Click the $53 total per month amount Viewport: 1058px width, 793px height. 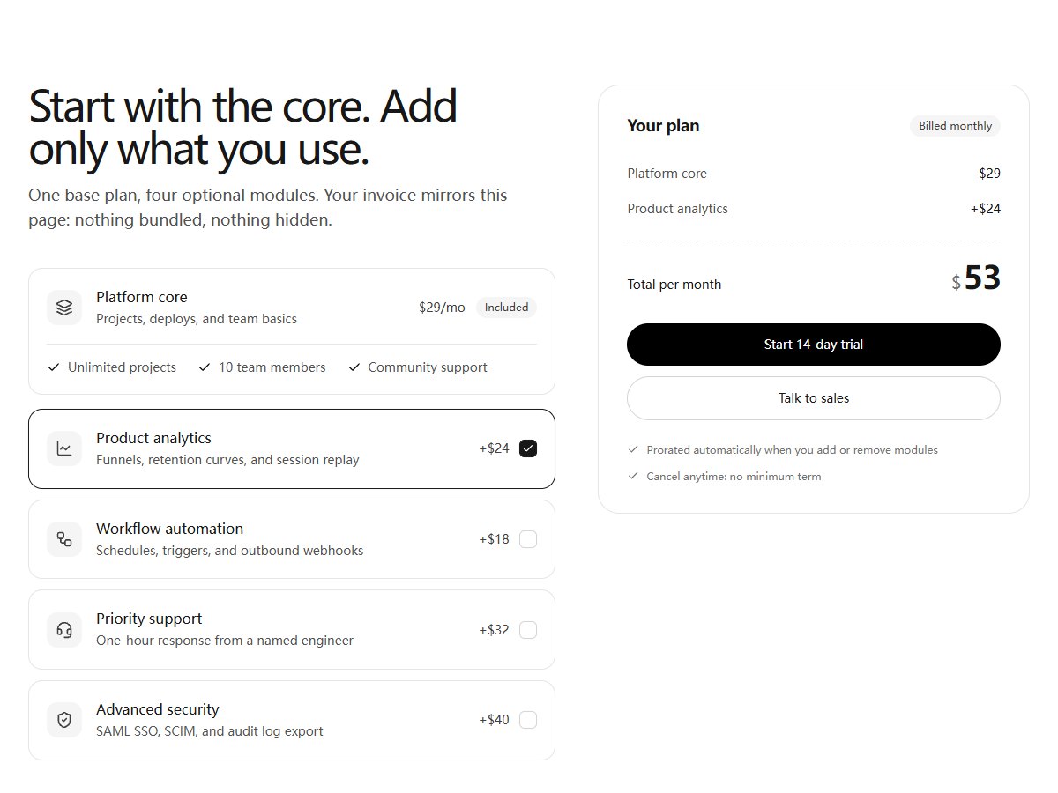[x=976, y=278]
